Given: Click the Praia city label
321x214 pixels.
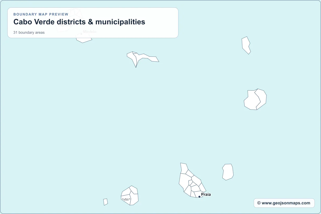Looking at the screenshot, I should (x=206, y=194).
